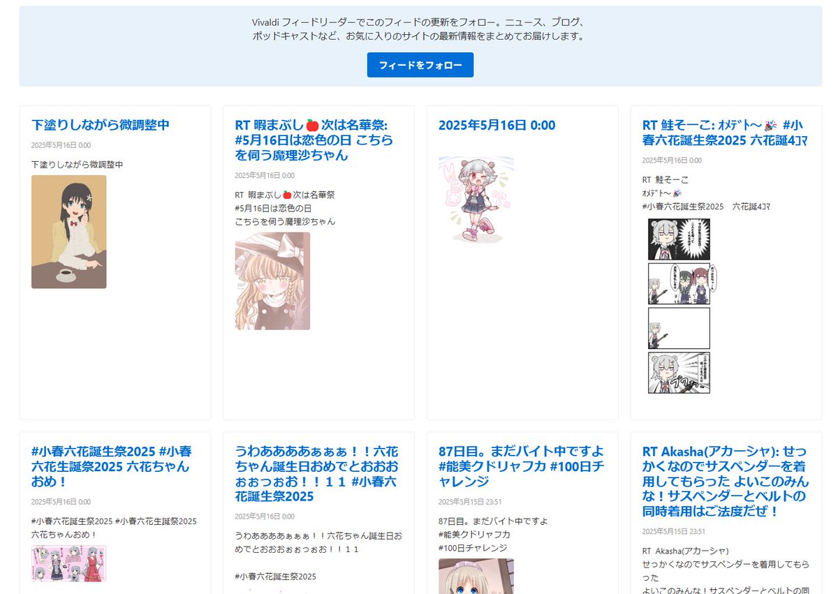View the 六花ちゃんおめ sticker collage thumbnail
838x594 pixels.
click(x=69, y=563)
